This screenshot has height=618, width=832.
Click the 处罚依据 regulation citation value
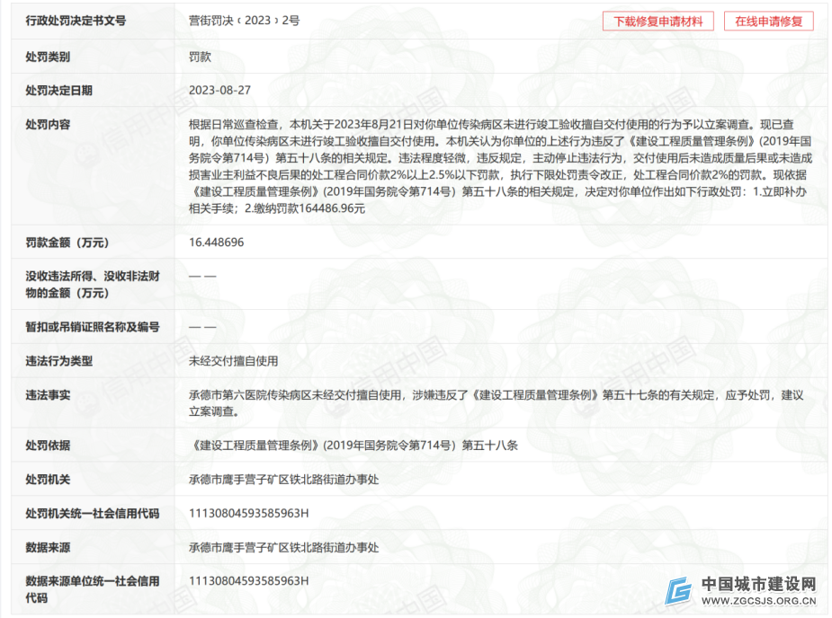(x=353, y=446)
